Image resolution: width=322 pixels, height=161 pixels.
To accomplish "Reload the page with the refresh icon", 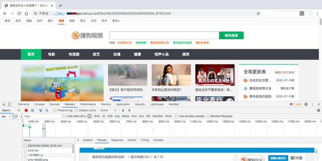I will click(x=19, y=14).
